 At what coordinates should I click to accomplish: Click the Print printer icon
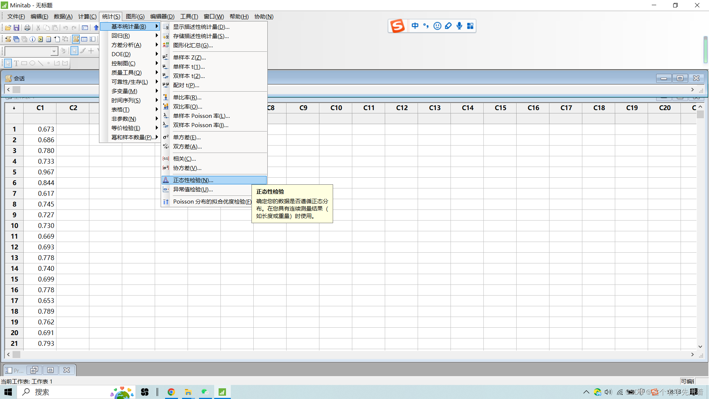point(27,28)
